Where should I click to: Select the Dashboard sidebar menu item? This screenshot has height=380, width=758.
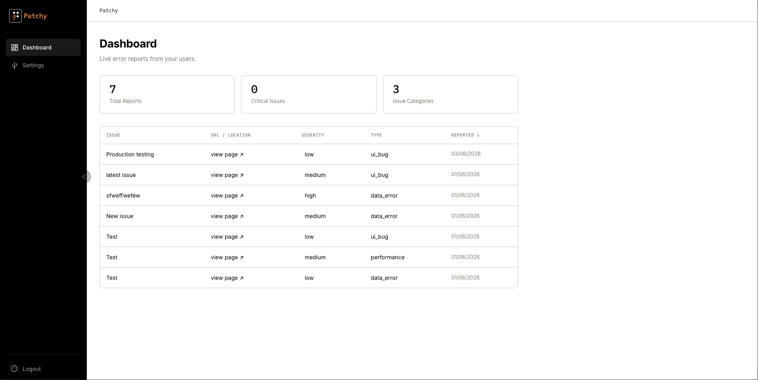point(43,47)
